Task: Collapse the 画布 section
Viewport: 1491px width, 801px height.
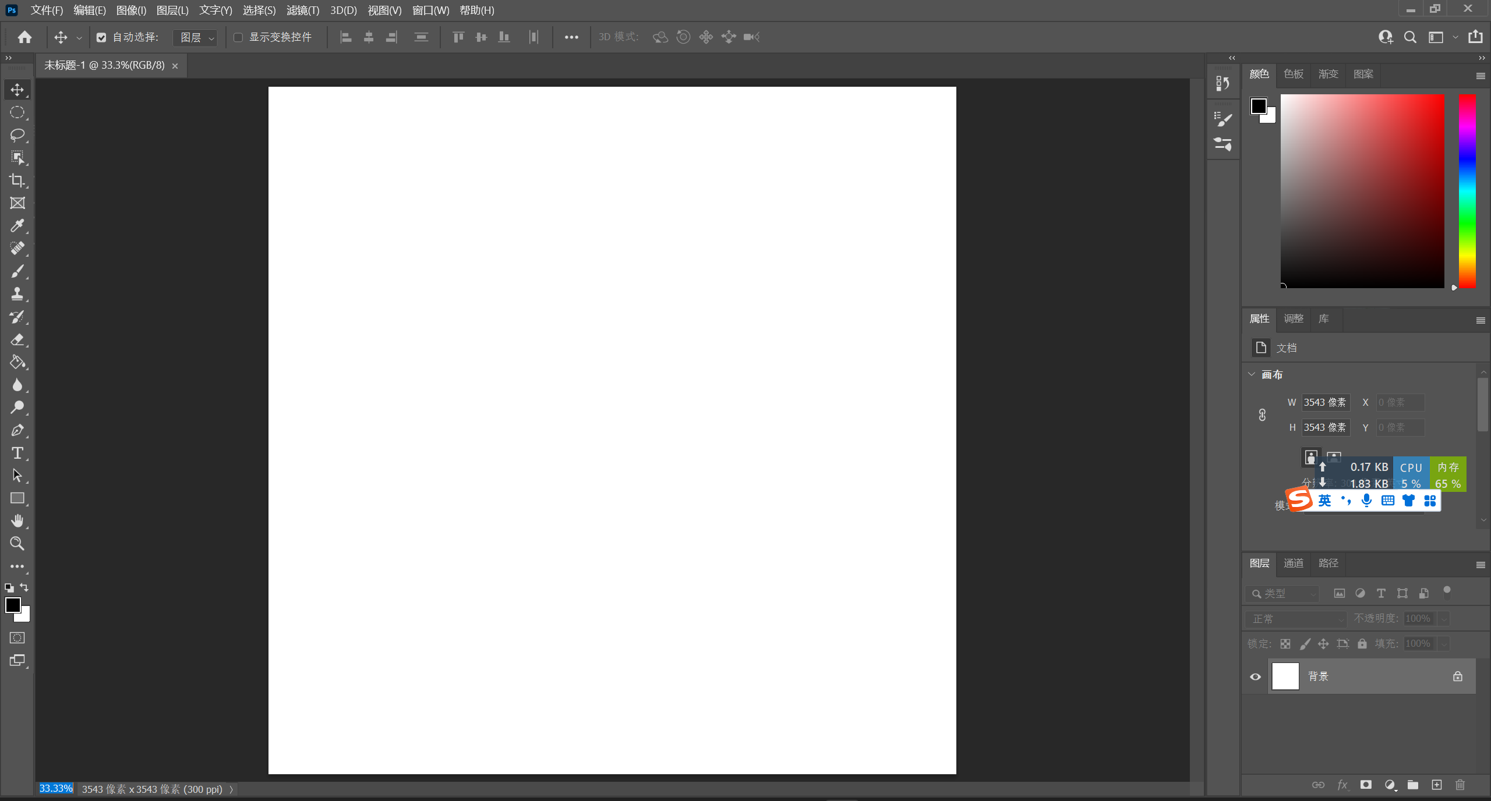Action: pyautogui.click(x=1252, y=374)
